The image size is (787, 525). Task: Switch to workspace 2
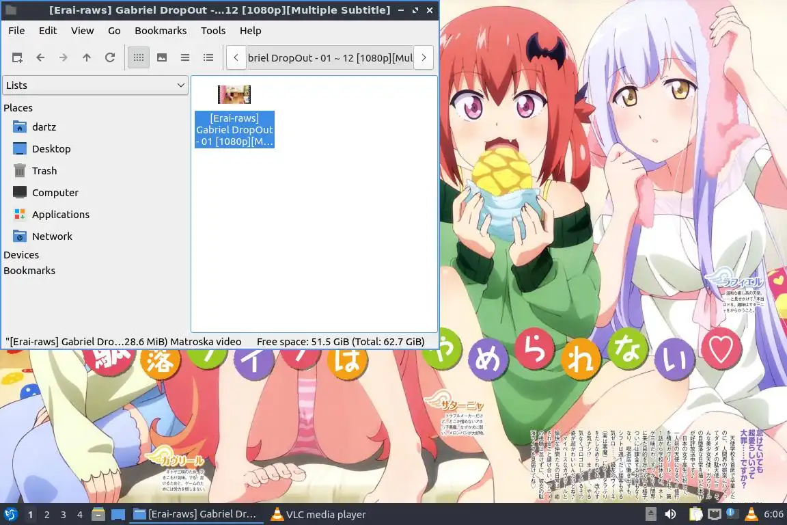46,515
